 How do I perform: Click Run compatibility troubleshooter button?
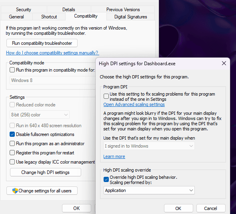click(x=42, y=43)
